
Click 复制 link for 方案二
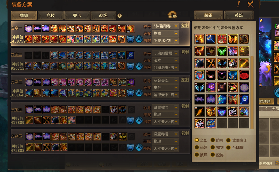[x=185, y=52]
